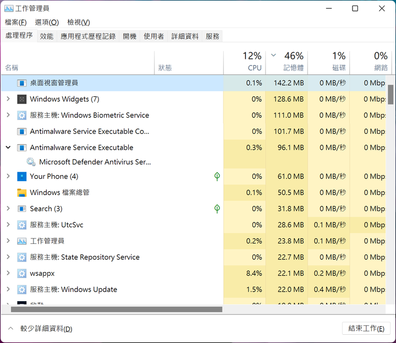The image size is (396, 343).
Task: Expand 服務主機: Windows Update row
Action: coord(8,290)
